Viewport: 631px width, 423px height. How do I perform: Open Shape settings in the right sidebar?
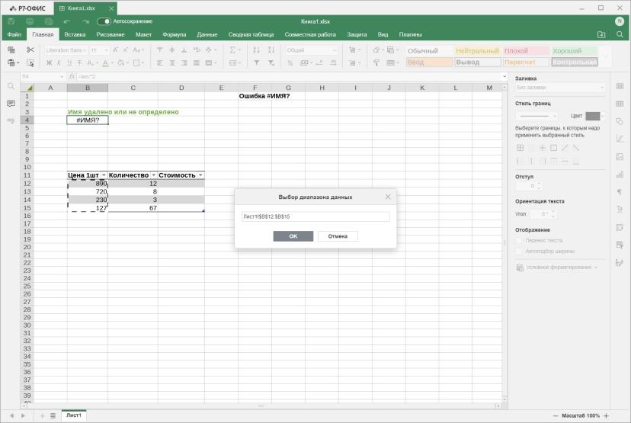(620, 121)
